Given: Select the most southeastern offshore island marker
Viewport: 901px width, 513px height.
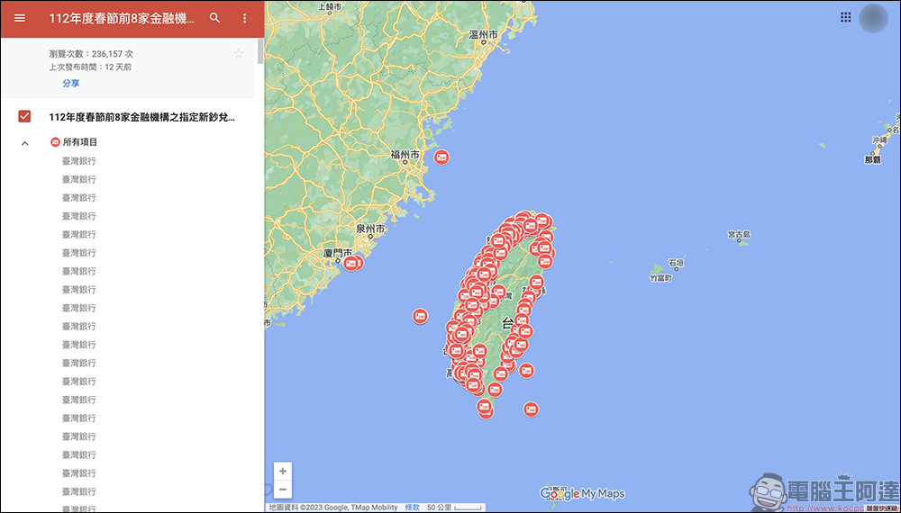Looking at the screenshot, I should [531, 409].
